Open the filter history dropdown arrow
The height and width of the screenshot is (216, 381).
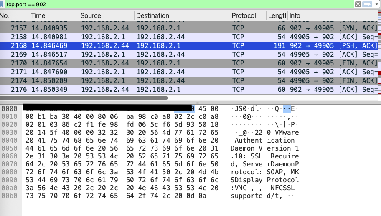pyautogui.click(x=377, y=4)
